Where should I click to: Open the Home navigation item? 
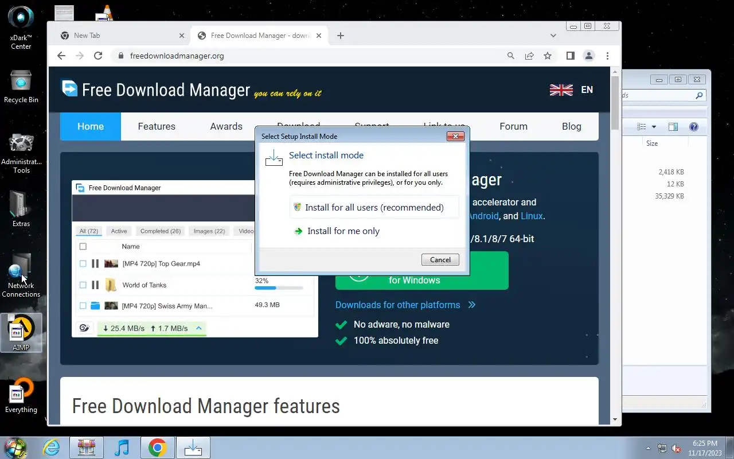coord(91,126)
